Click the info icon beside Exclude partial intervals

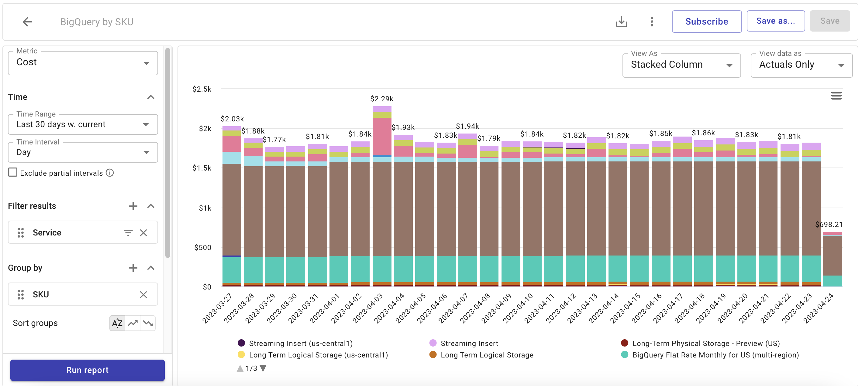(109, 173)
